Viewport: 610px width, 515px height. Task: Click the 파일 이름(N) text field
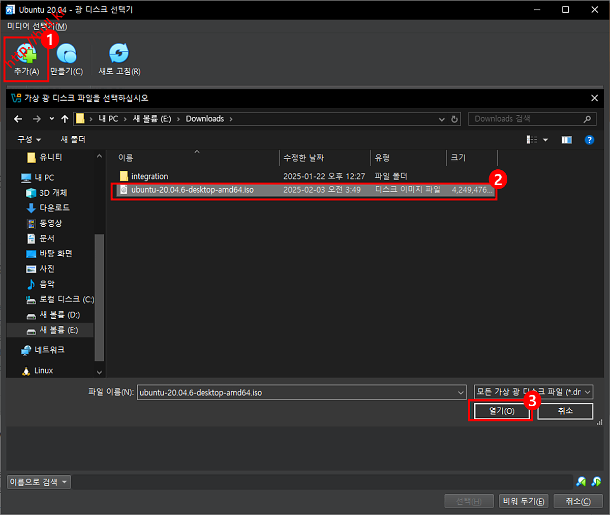point(297,392)
